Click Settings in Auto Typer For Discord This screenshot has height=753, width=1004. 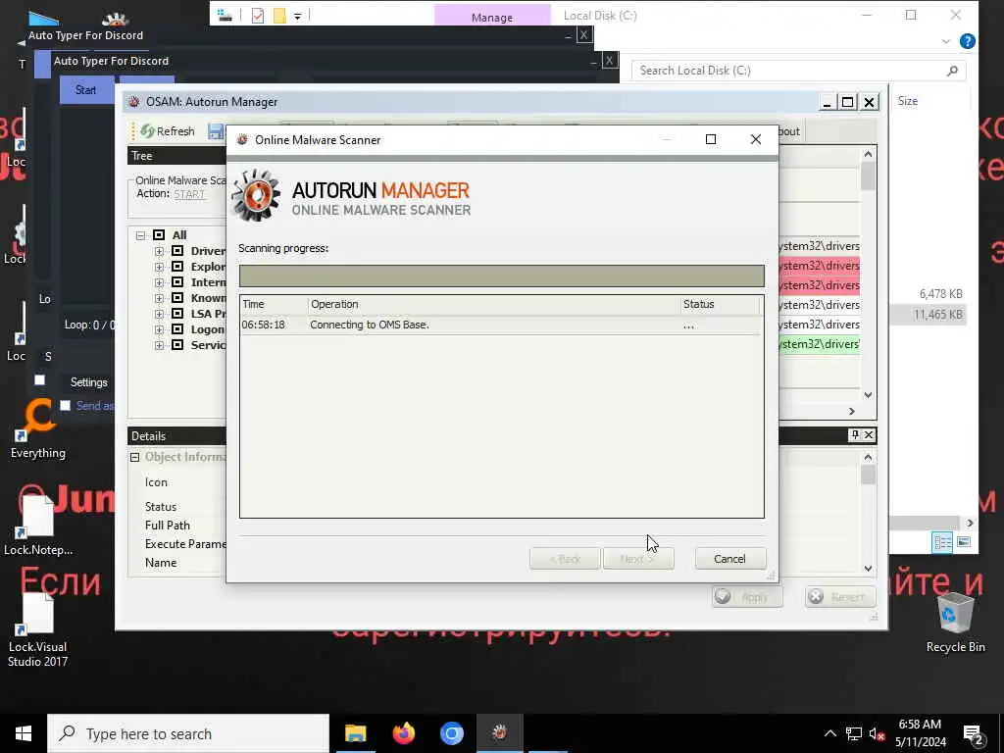(x=88, y=382)
